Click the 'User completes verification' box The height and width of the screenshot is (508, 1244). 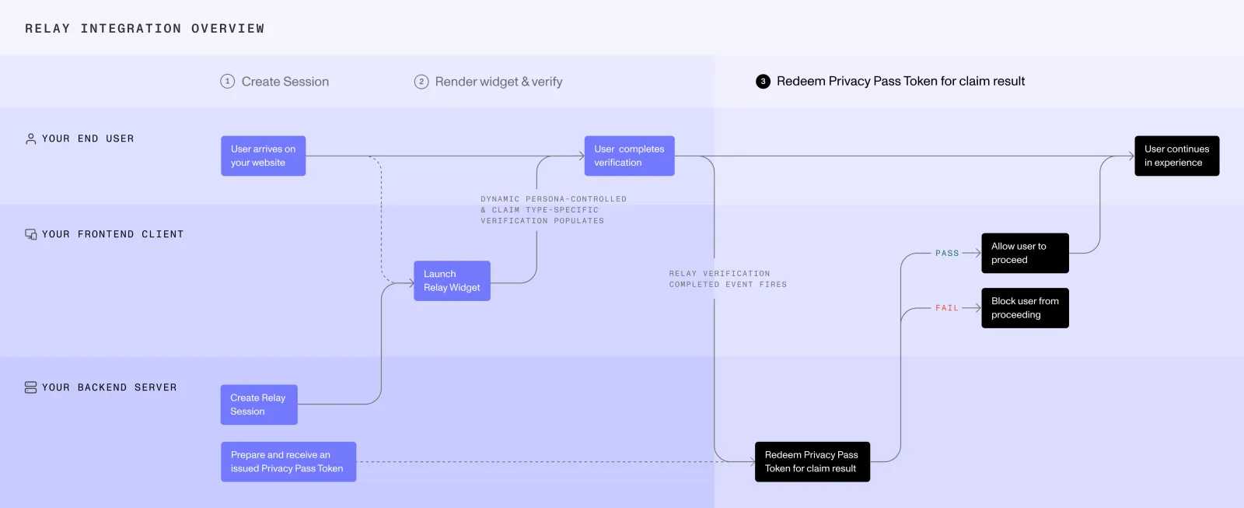629,156
